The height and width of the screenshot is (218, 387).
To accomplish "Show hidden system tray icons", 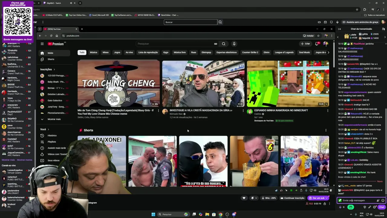I will pos(351,214).
